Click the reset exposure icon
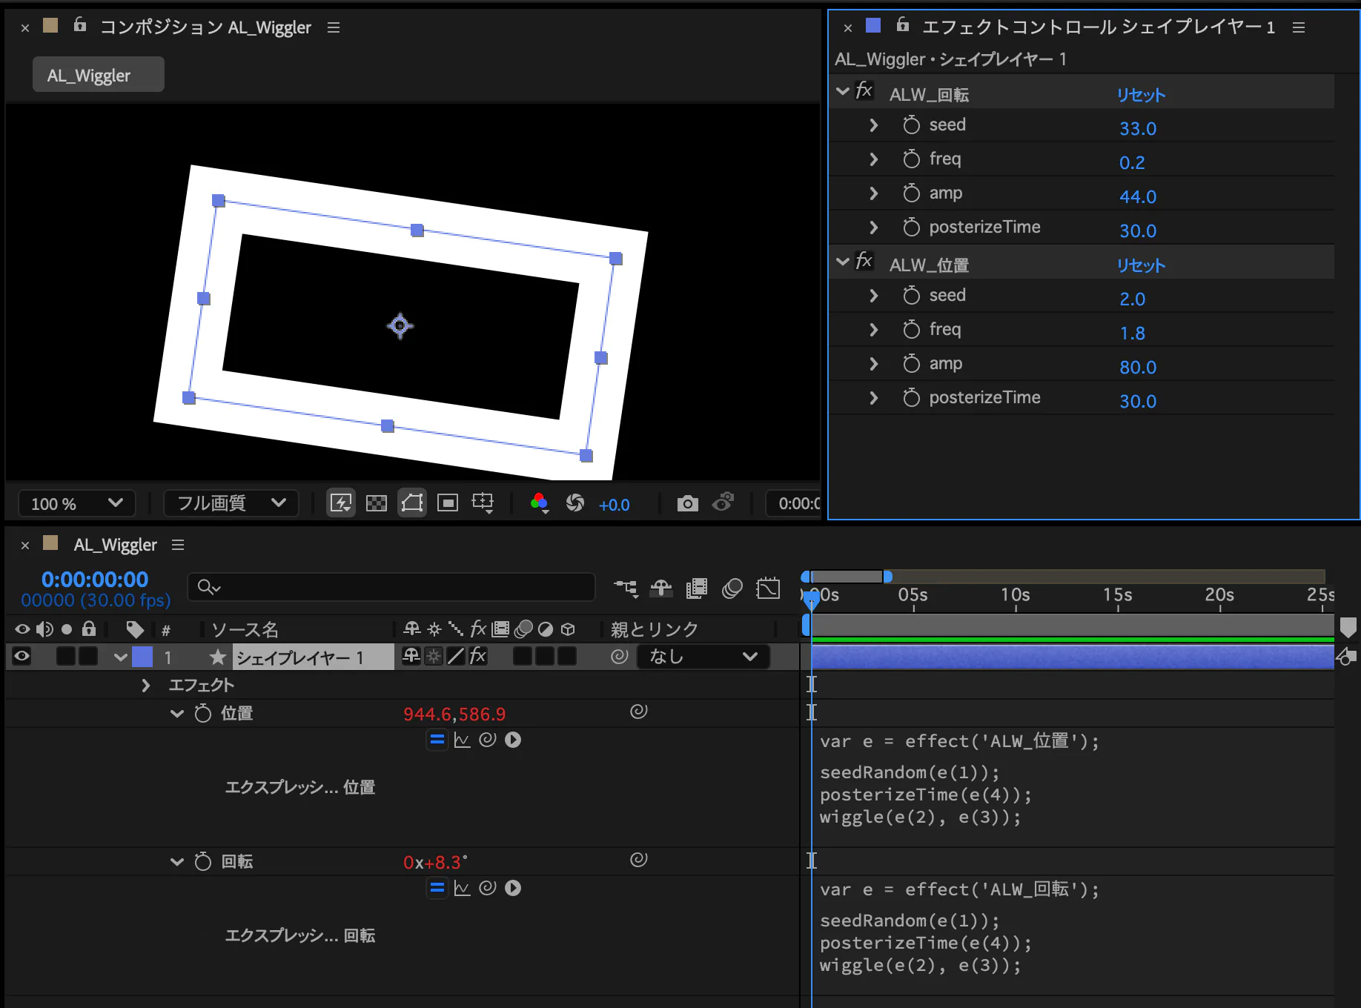The height and width of the screenshot is (1008, 1361). point(574,504)
